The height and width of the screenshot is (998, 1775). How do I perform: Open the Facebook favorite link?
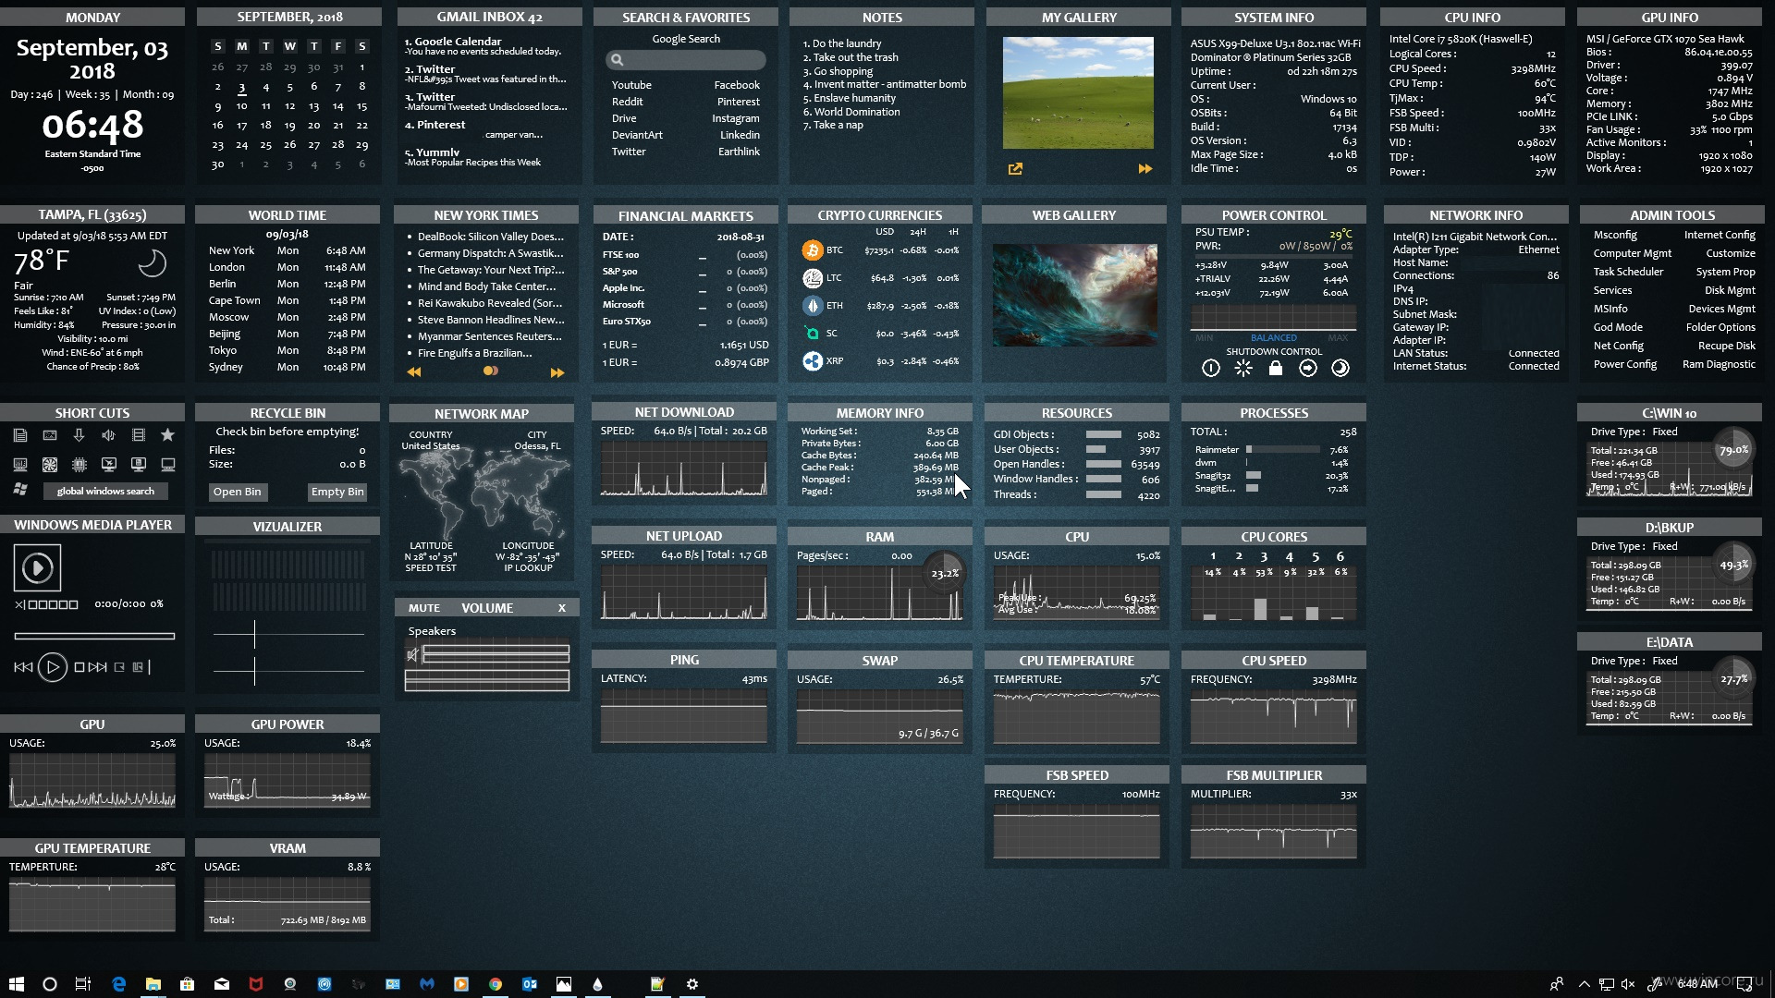pyautogui.click(x=737, y=85)
